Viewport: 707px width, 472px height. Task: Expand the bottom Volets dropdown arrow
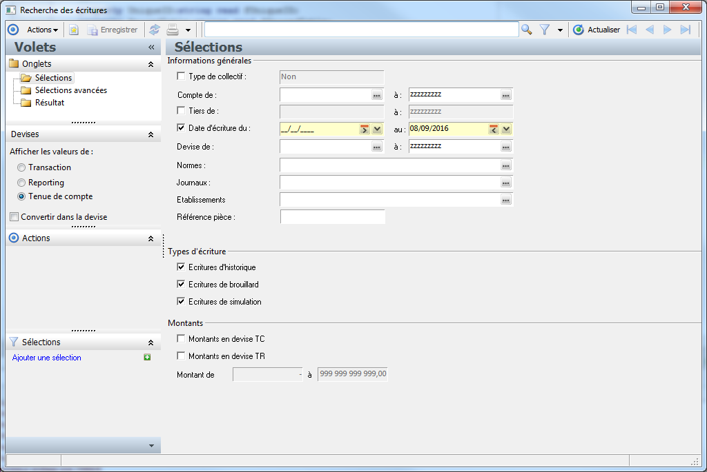coord(151,446)
